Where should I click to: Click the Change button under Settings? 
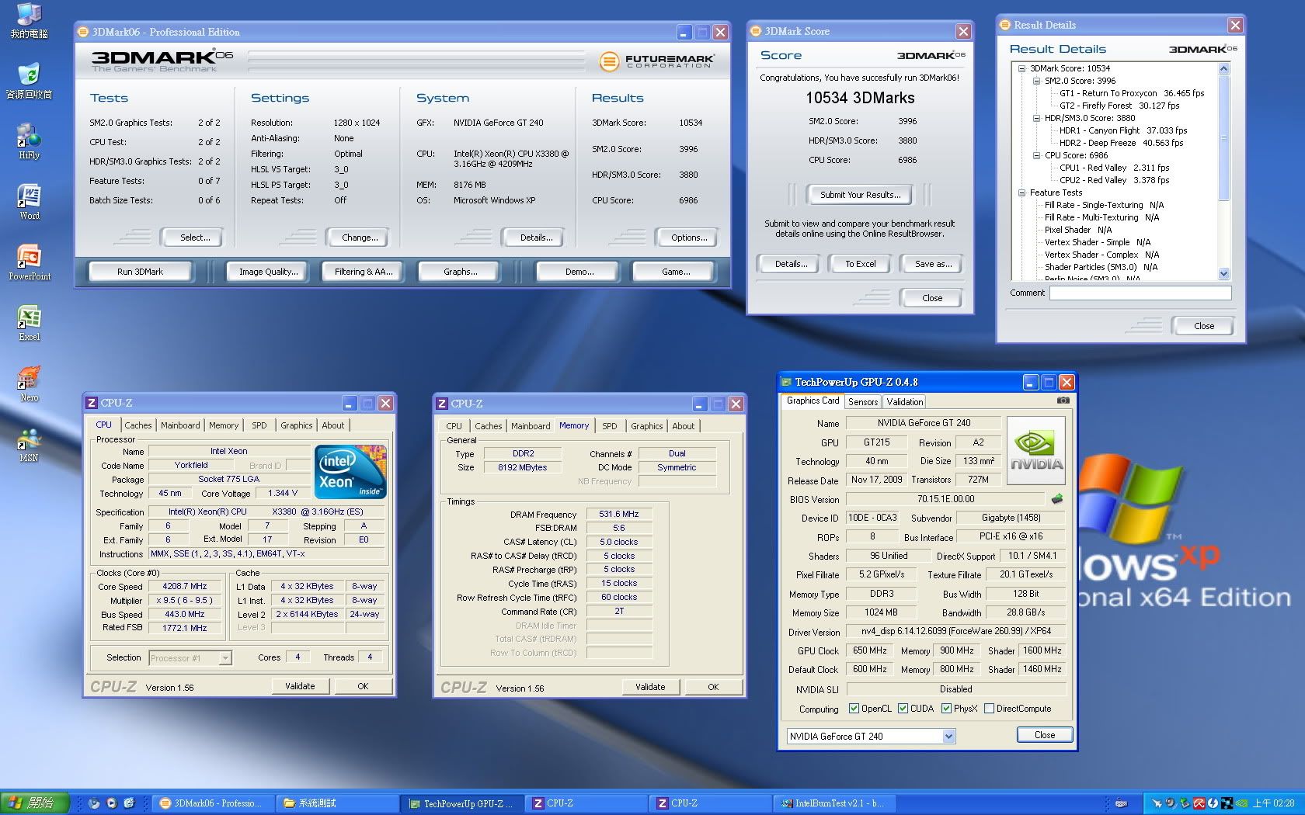tap(359, 238)
